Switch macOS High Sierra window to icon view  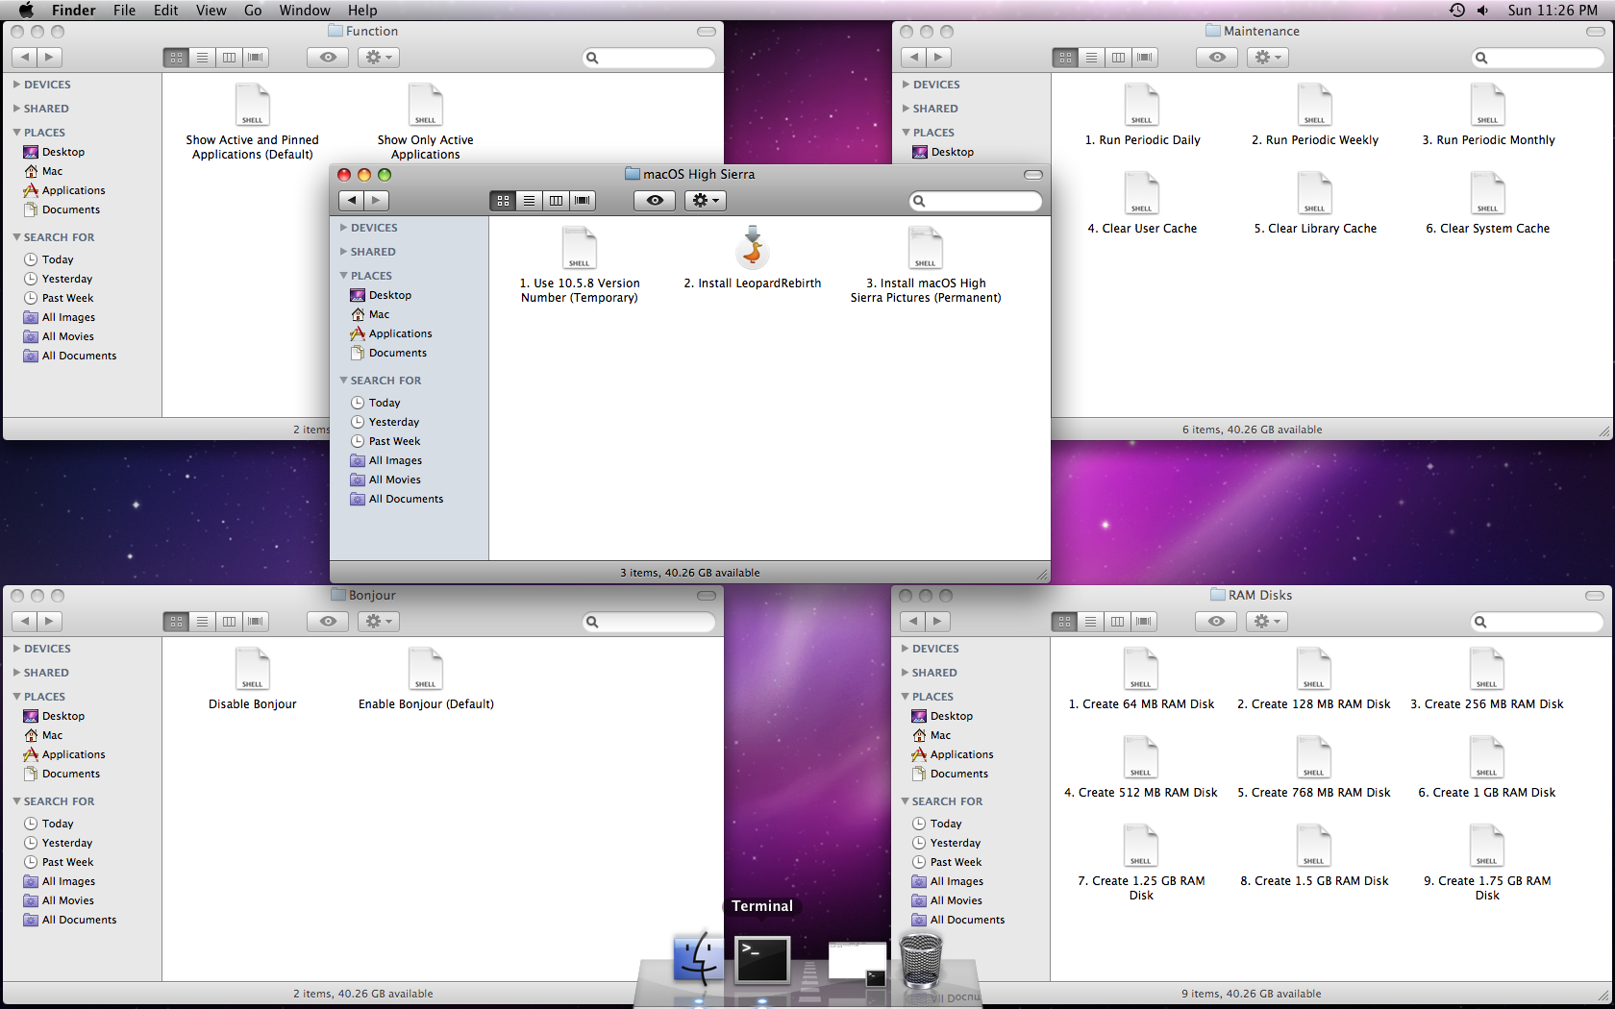pyautogui.click(x=503, y=200)
